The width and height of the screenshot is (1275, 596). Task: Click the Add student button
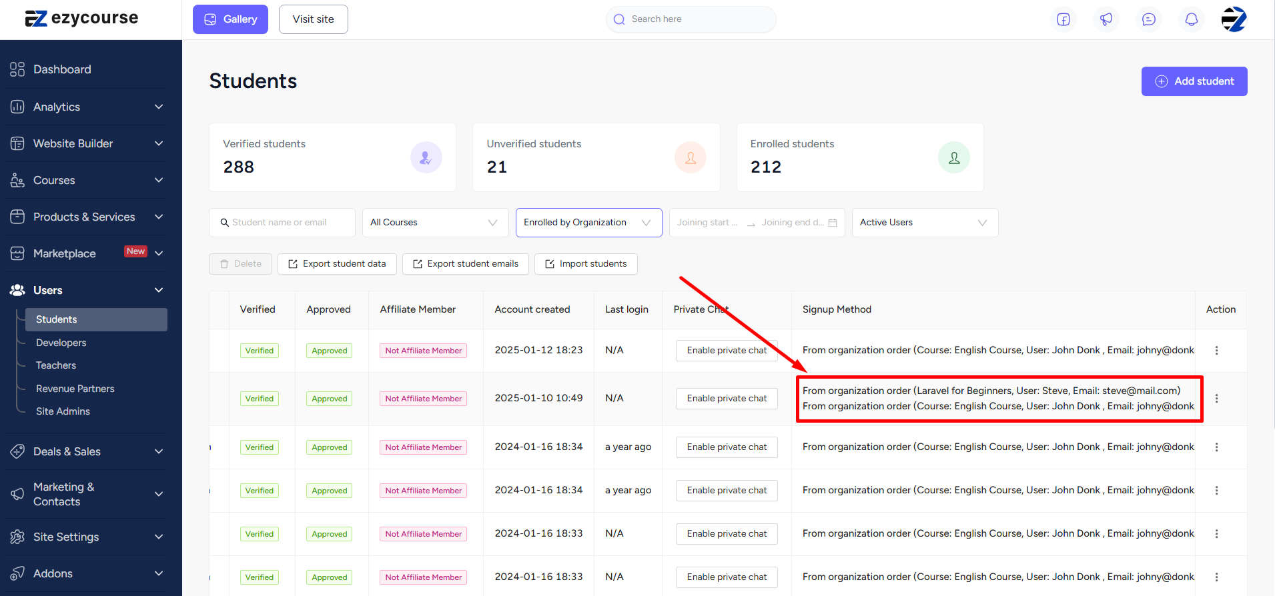[1194, 81]
